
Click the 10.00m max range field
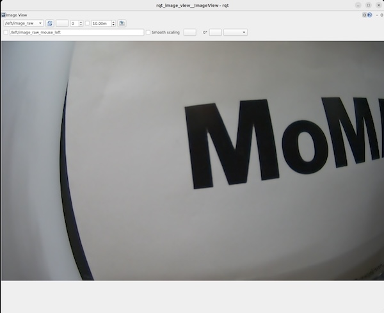101,24
